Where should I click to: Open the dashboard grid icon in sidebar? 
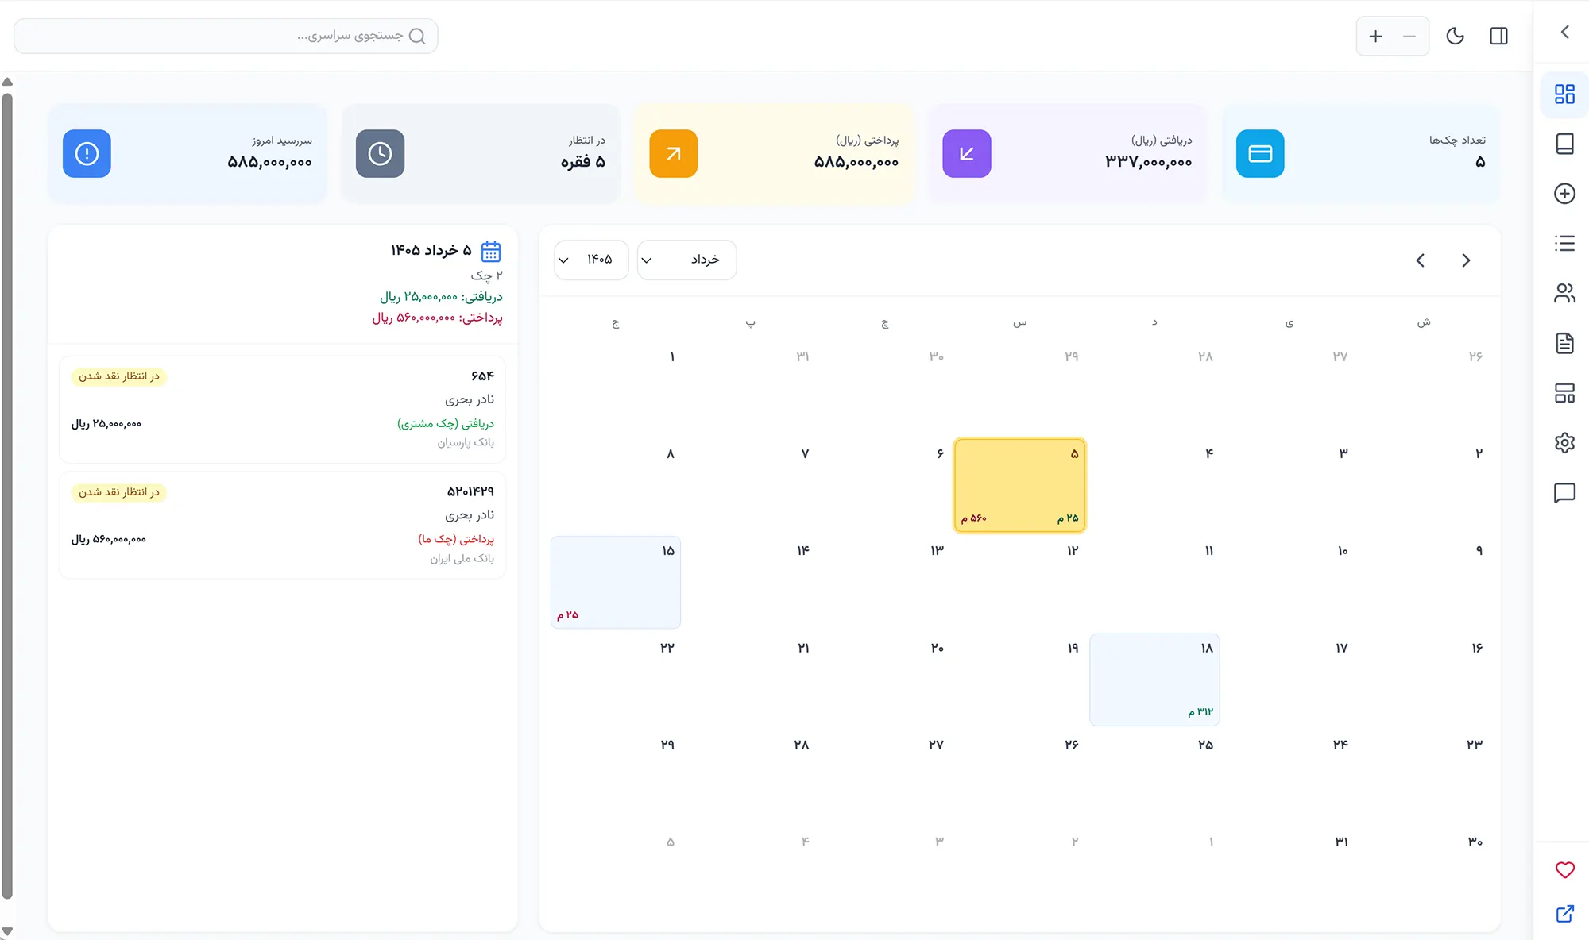(1564, 94)
